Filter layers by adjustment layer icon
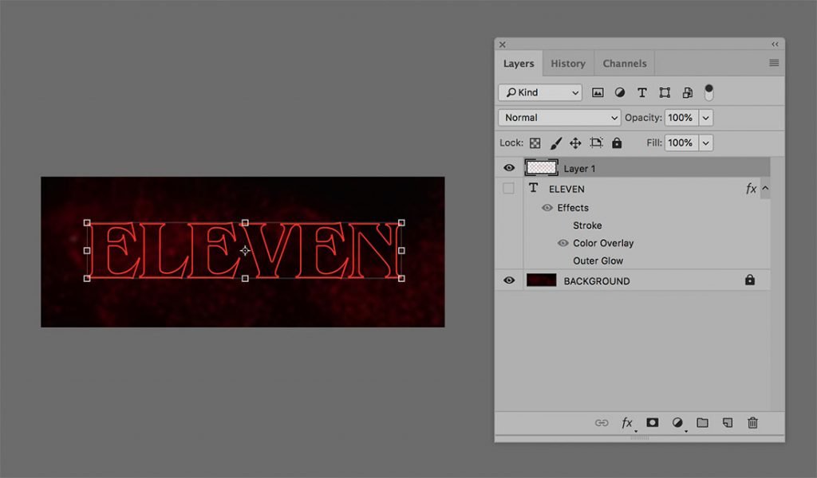817x478 pixels. [x=619, y=92]
